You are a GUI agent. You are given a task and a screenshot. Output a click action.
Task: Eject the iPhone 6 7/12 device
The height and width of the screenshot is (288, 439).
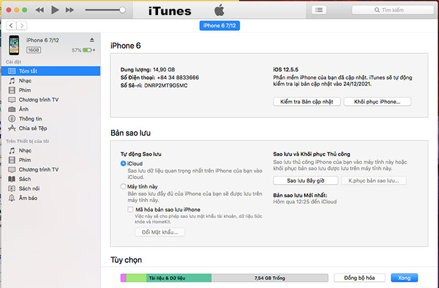[92, 40]
